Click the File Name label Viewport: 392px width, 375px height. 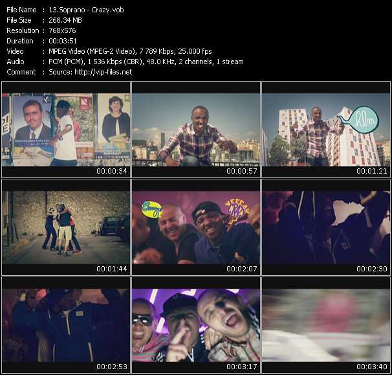pos(21,10)
